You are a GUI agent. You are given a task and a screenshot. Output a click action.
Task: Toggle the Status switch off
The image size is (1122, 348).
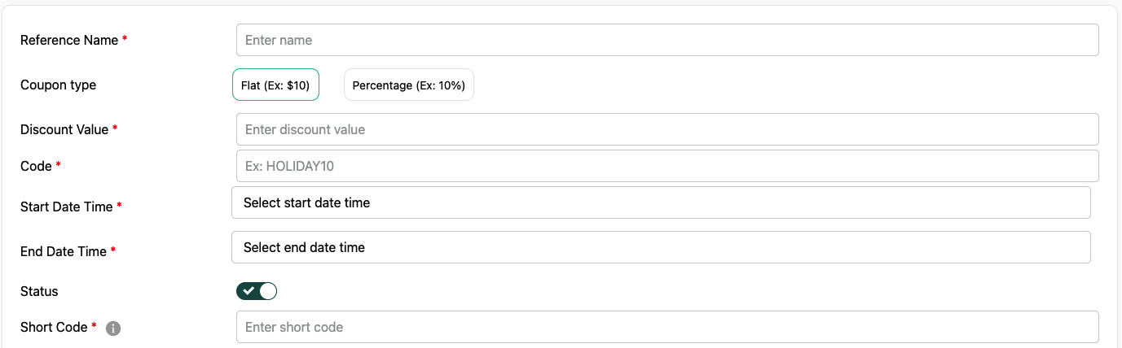pyautogui.click(x=257, y=291)
